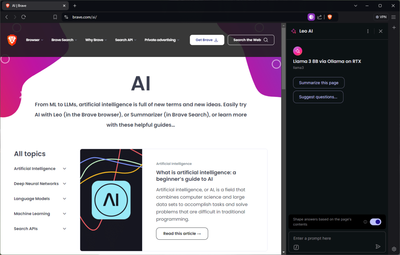
Task: Click the Read this article link
Action: coord(182,234)
